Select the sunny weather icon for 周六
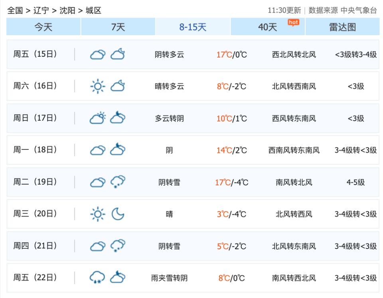 [x=97, y=86]
